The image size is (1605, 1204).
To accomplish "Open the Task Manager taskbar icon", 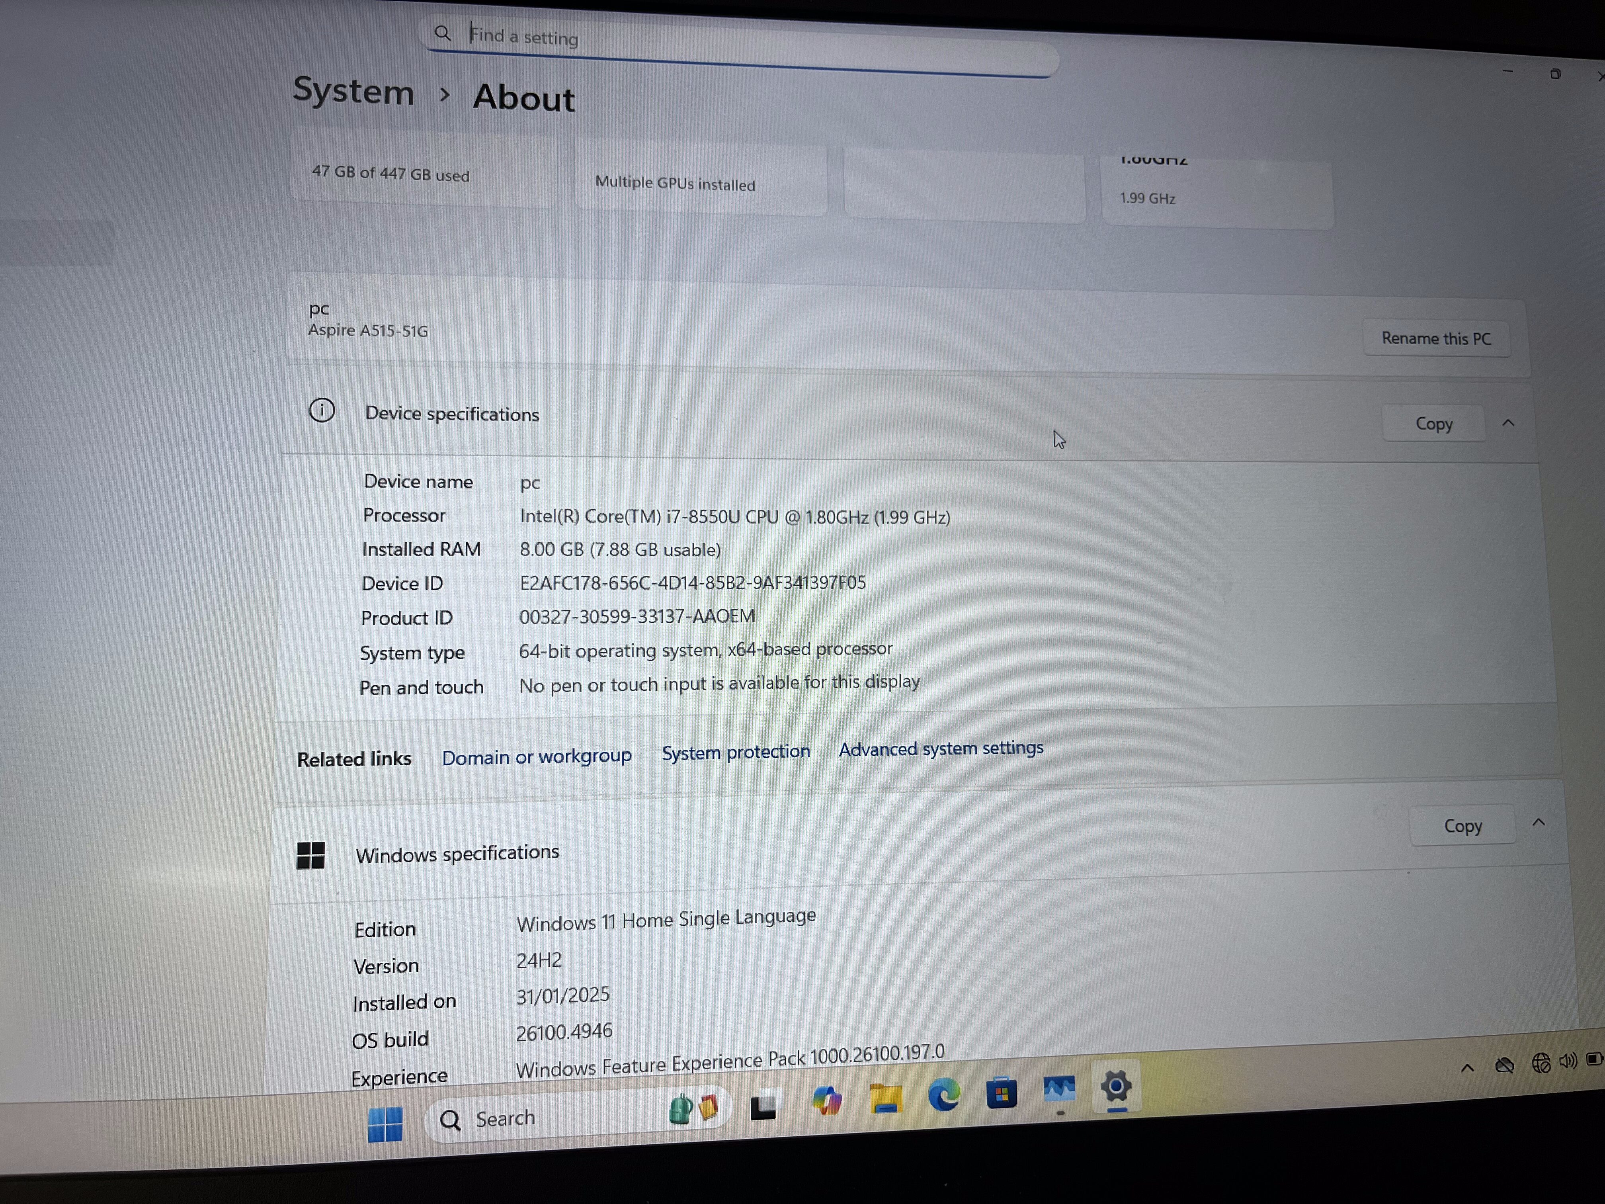I will [1059, 1089].
